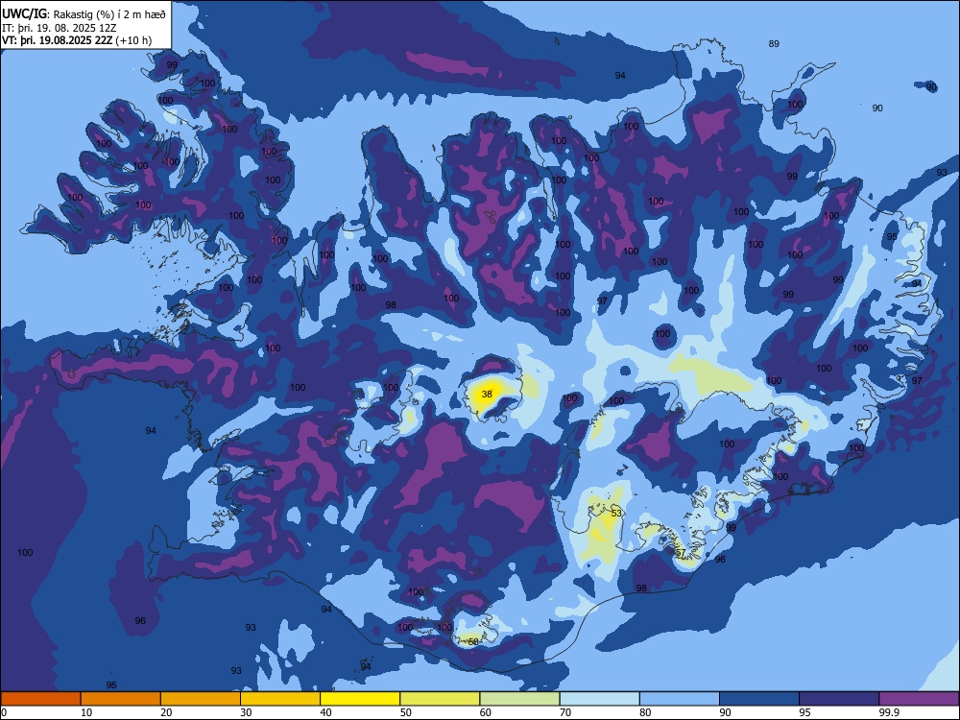This screenshot has width=960, height=720.
Task: Select the 30–40 golden legend swatch
Action: (280, 699)
